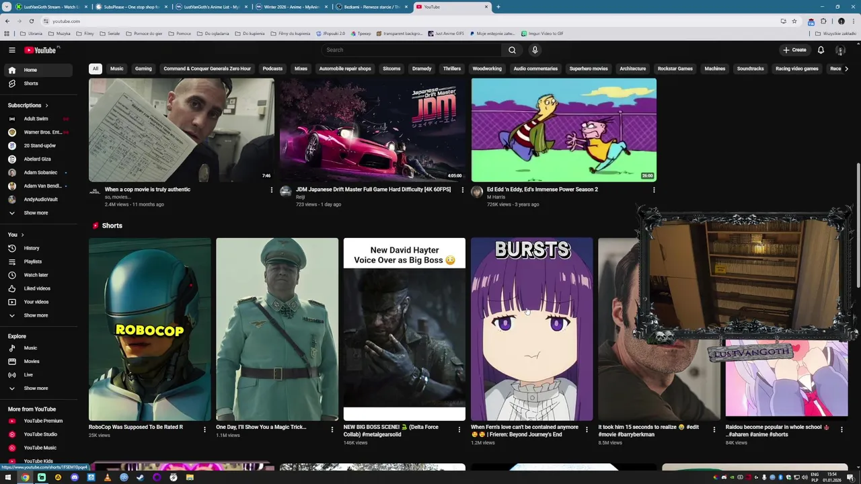Open the BURSTS Frieren short thumbnail

531,329
